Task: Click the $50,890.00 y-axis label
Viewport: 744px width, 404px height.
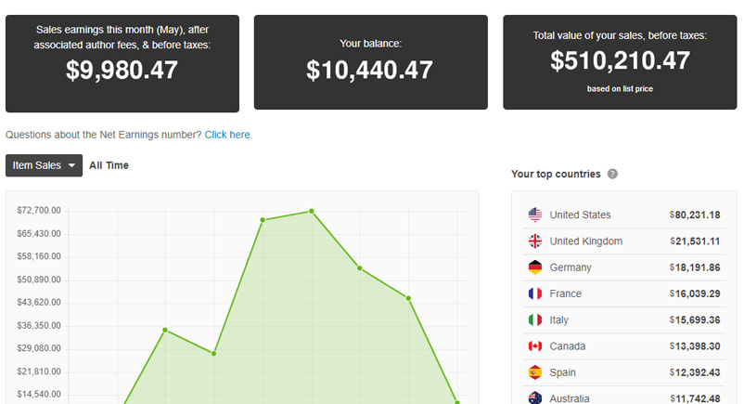Action: point(39,280)
